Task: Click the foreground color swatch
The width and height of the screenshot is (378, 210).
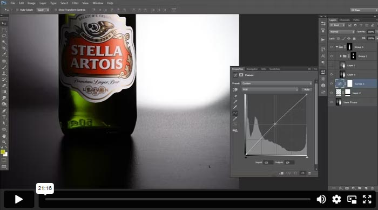Action: coord(3,152)
